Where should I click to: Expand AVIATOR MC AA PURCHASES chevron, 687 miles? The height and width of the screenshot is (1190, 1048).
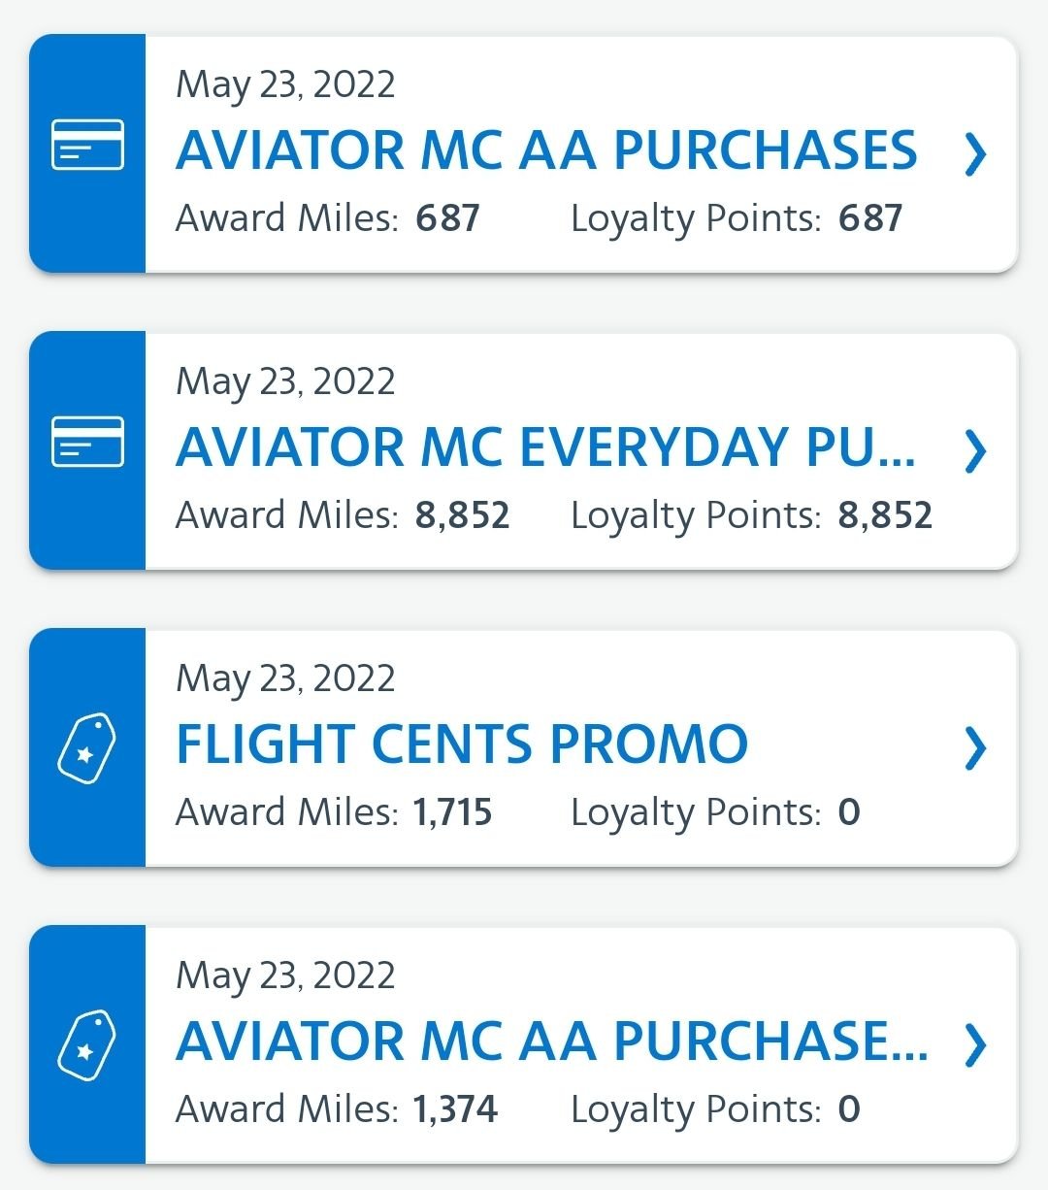click(x=975, y=153)
